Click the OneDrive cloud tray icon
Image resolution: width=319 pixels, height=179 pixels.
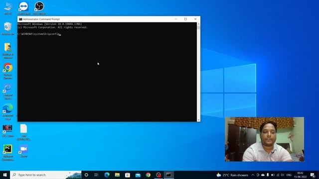[263, 175]
